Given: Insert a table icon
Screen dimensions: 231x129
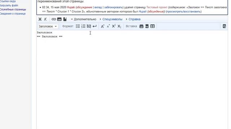Looking at the screenshot, I should [x=152, y=26].
